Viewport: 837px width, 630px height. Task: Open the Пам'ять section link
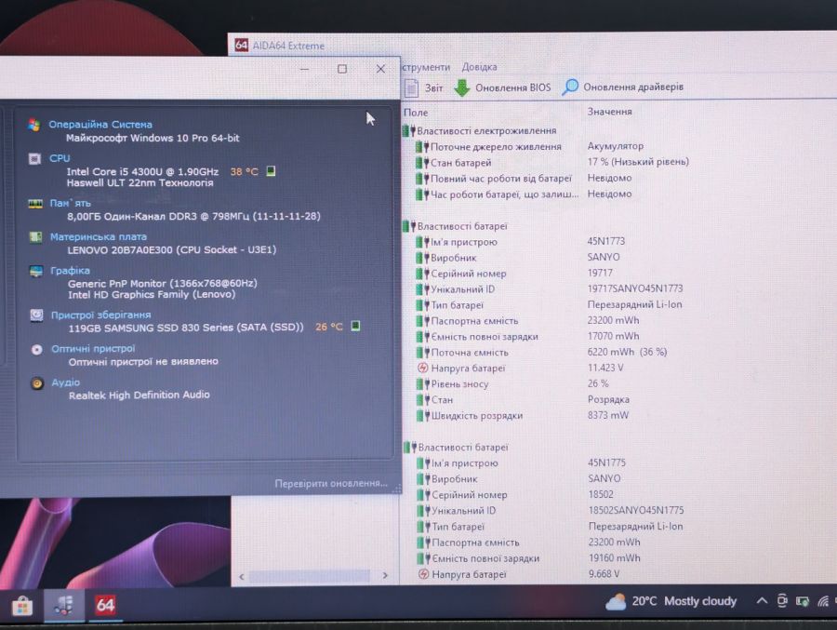(x=70, y=203)
